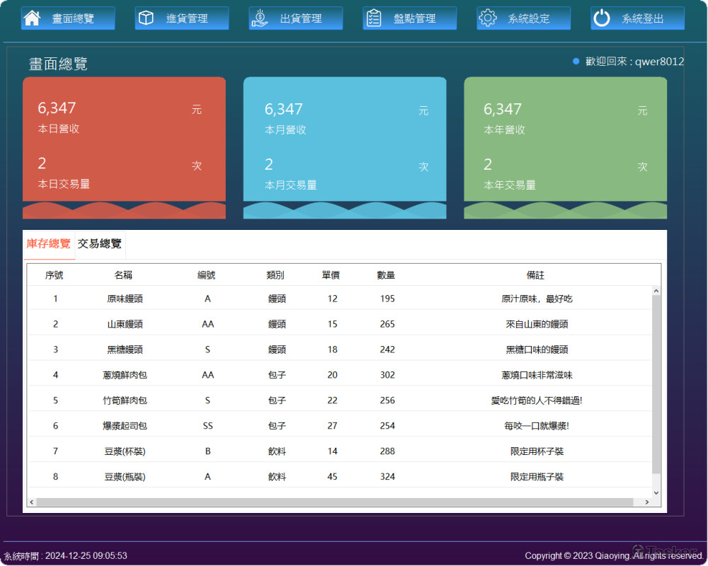Click the horizontal scroll left arrow
708x566 pixels.
click(x=32, y=502)
